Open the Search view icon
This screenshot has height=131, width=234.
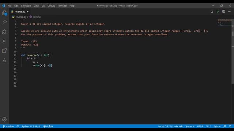[x=4, y=22]
